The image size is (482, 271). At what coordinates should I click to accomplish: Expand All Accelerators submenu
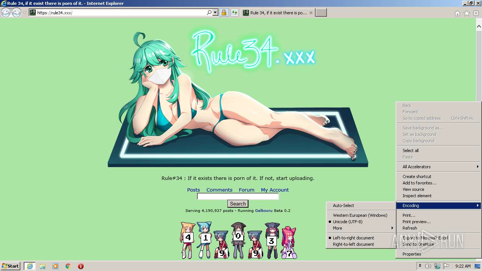439,167
